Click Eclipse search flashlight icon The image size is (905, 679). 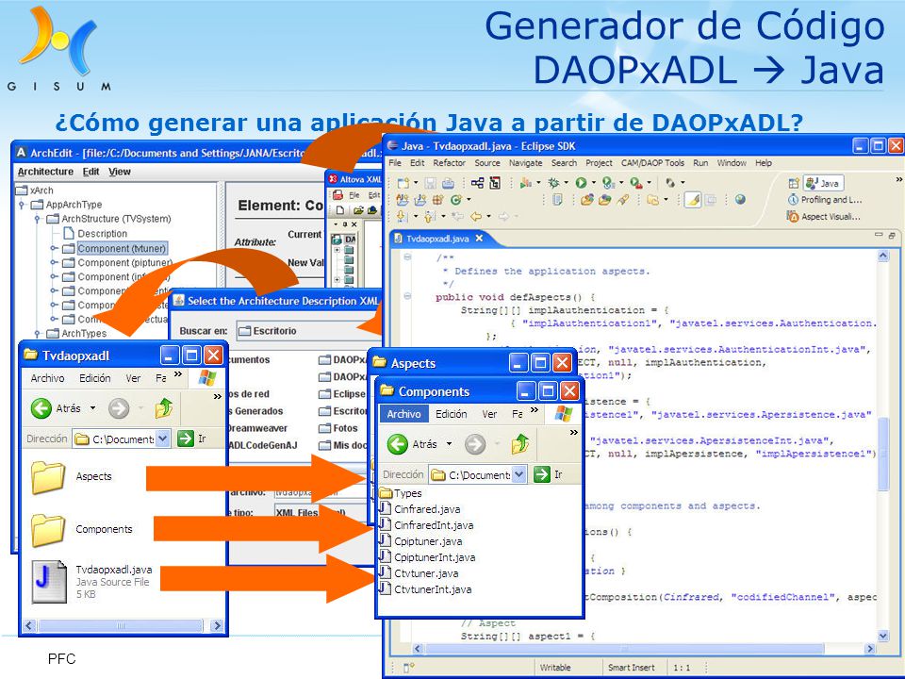pyautogui.click(x=623, y=199)
